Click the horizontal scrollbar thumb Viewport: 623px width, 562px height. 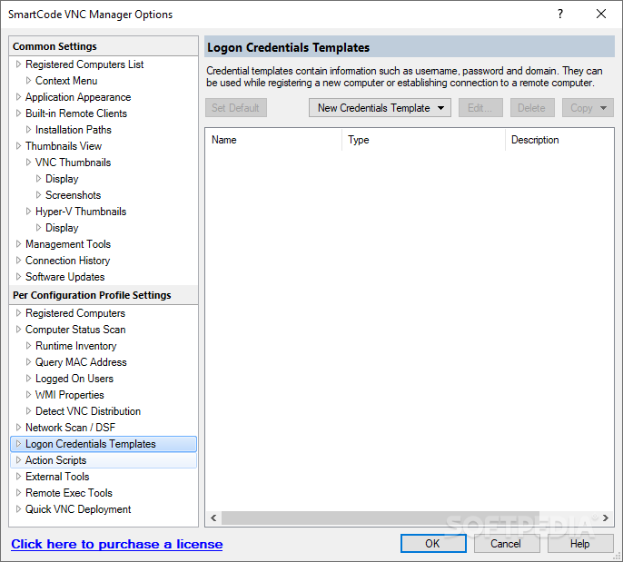pyautogui.click(x=381, y=518)
